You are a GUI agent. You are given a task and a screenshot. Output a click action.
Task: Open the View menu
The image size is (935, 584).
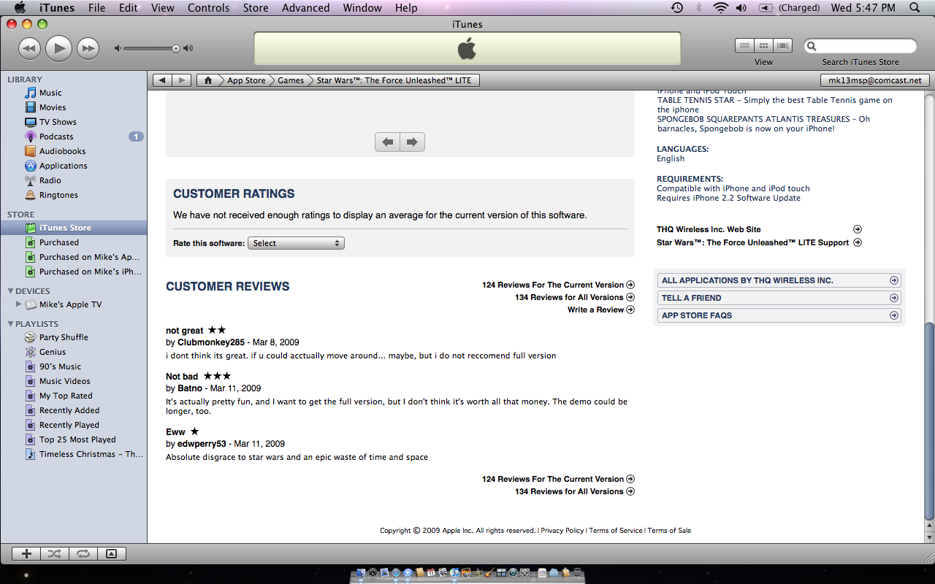coord(163,8)
